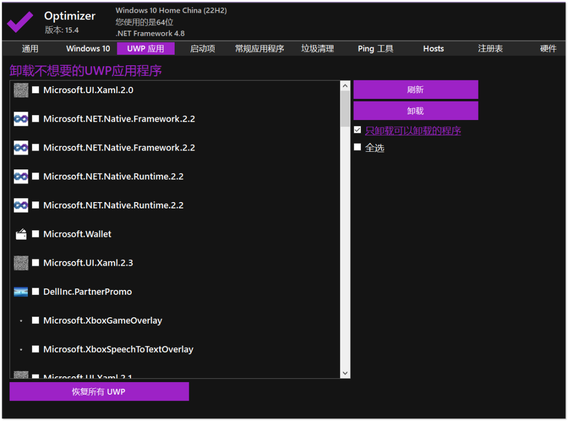The width and height of the screenshot is (568, 421).
Task: Switch to the 硬件 tab
Action: click(547, 48)
